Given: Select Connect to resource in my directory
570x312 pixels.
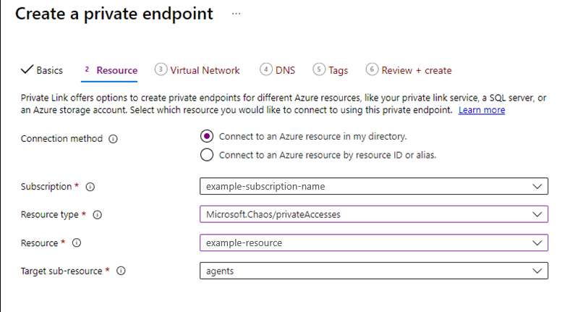Looking at the screenshot, I should tap(207, 136).
